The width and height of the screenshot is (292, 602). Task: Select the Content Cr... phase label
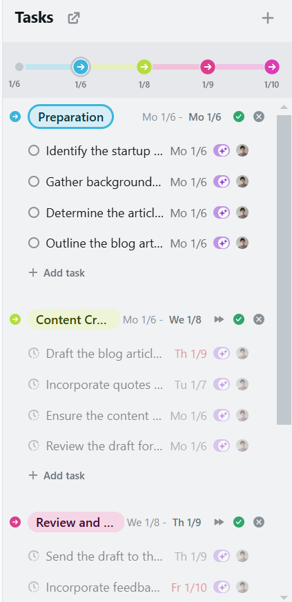[x=74, y=319]
